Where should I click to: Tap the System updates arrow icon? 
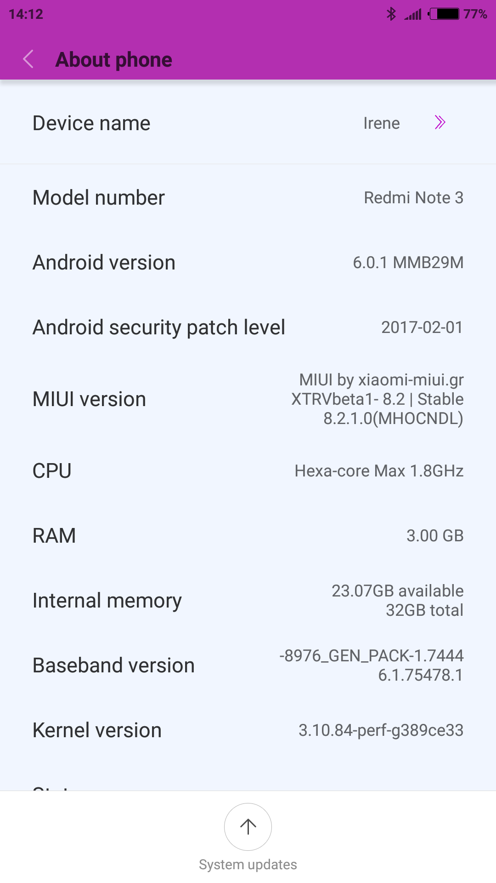click(x=248, y=826)
